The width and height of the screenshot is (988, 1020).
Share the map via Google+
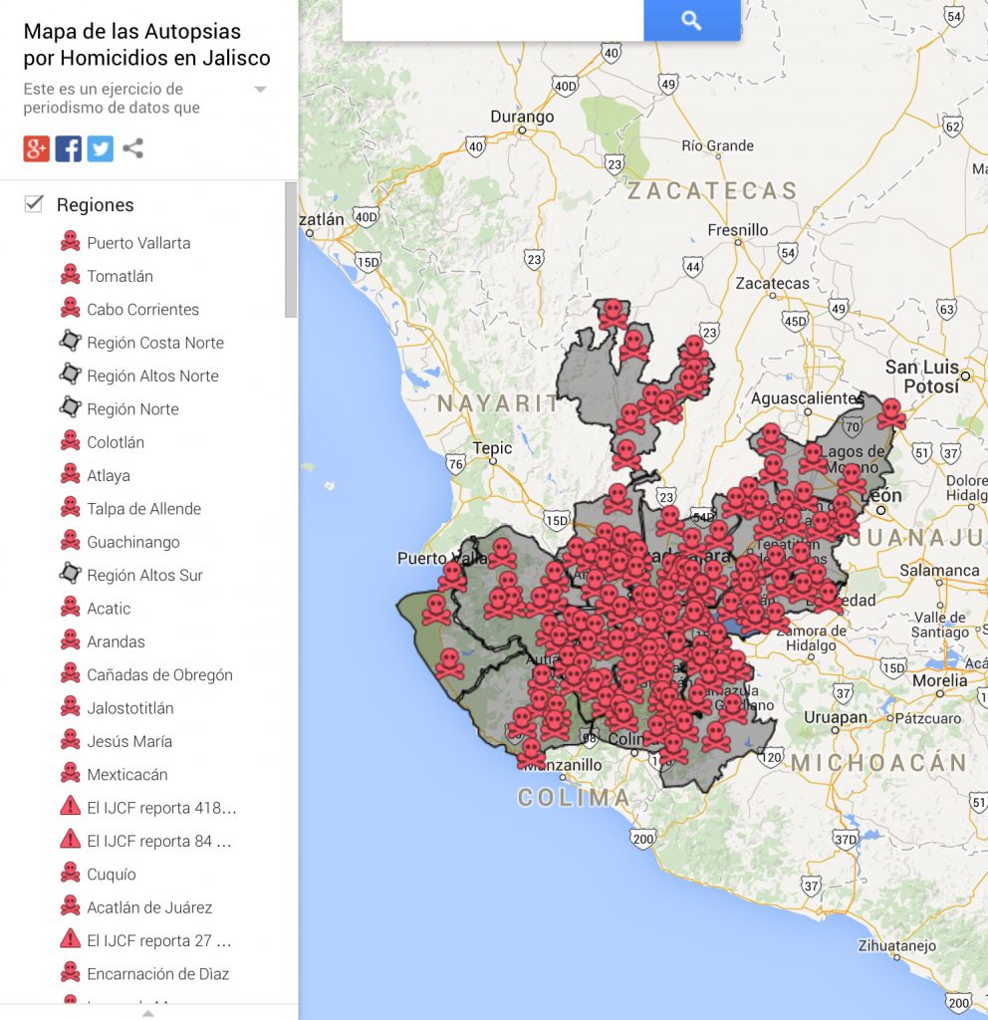click(35, 148)
